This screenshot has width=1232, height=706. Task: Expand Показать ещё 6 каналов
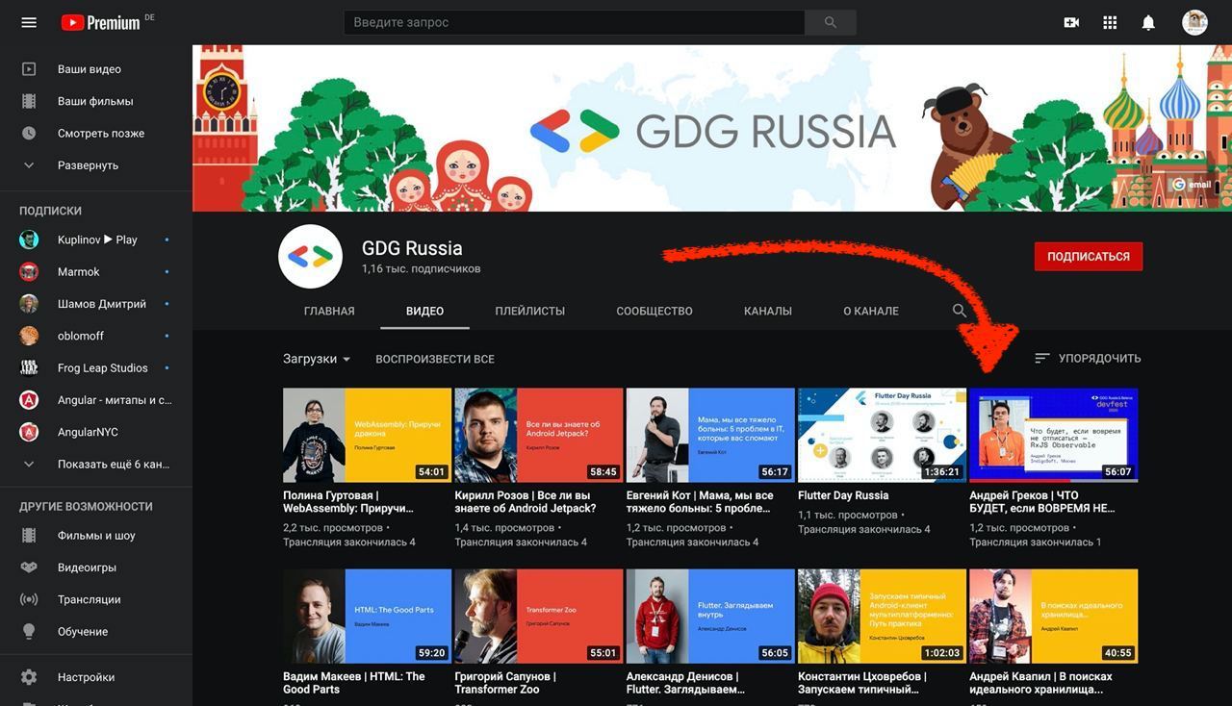96,464
